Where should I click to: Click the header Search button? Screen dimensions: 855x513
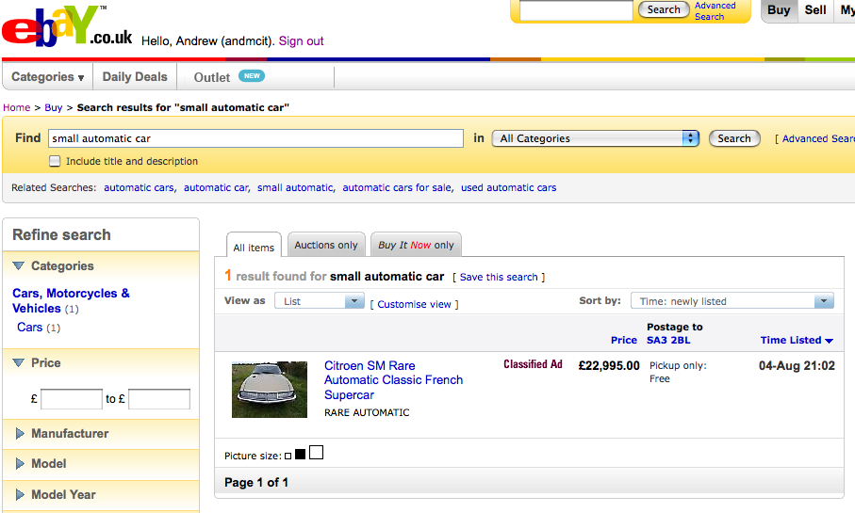click(664, 9)
